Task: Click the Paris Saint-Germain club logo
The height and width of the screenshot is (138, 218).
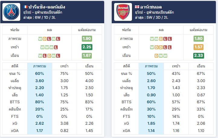Action: (x=11, y=12)
